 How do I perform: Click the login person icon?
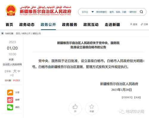coord(131,24)
